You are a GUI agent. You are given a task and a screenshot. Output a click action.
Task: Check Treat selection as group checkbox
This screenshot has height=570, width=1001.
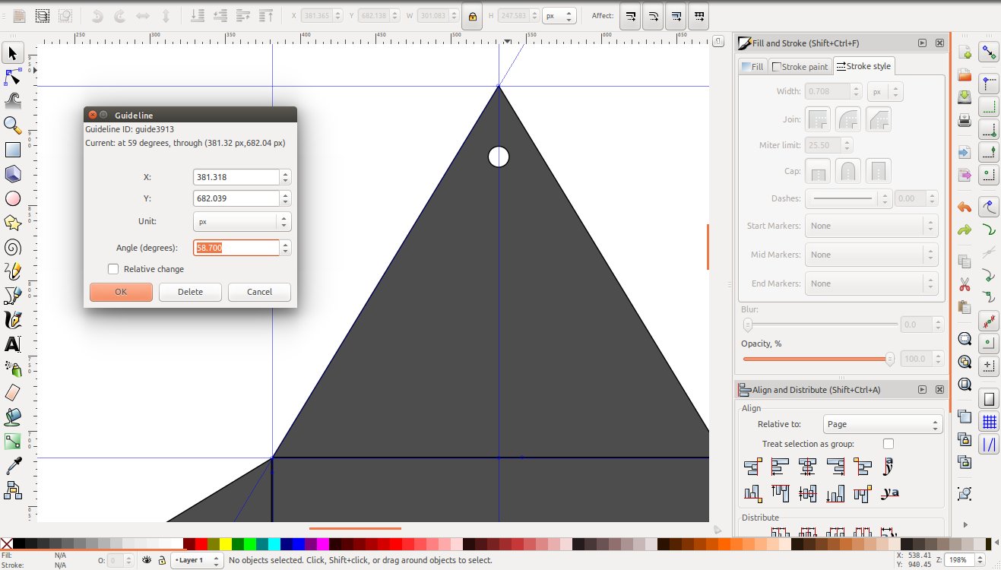pyautogui.click(x=889, y=444)
